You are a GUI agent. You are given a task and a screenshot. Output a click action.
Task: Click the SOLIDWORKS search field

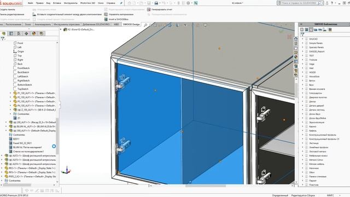pyautogui.click(x=300, y=3)
